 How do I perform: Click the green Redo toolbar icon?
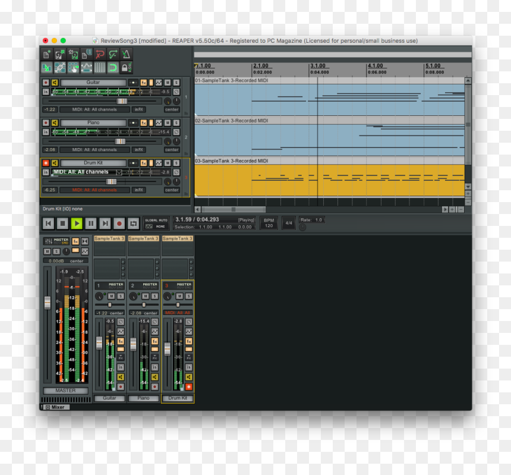pos(113,54)
